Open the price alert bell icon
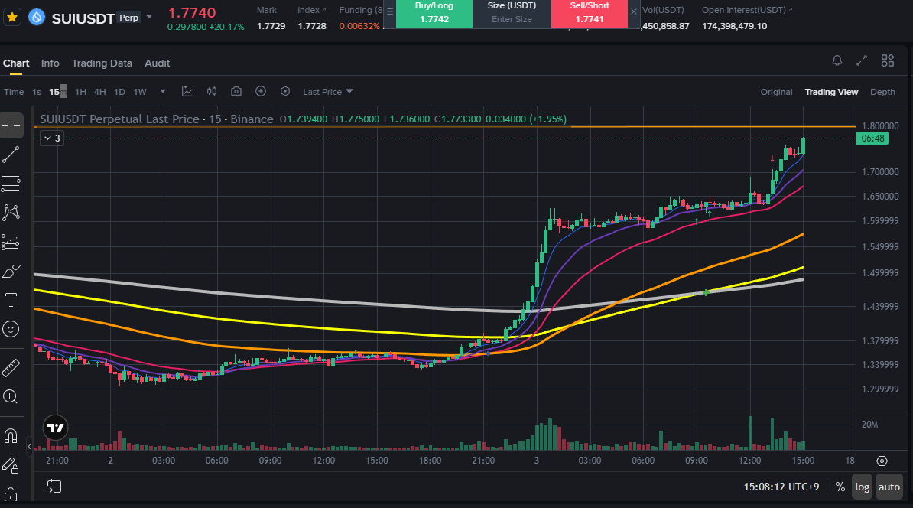The image size is (913, 508). tap(837, 60)
